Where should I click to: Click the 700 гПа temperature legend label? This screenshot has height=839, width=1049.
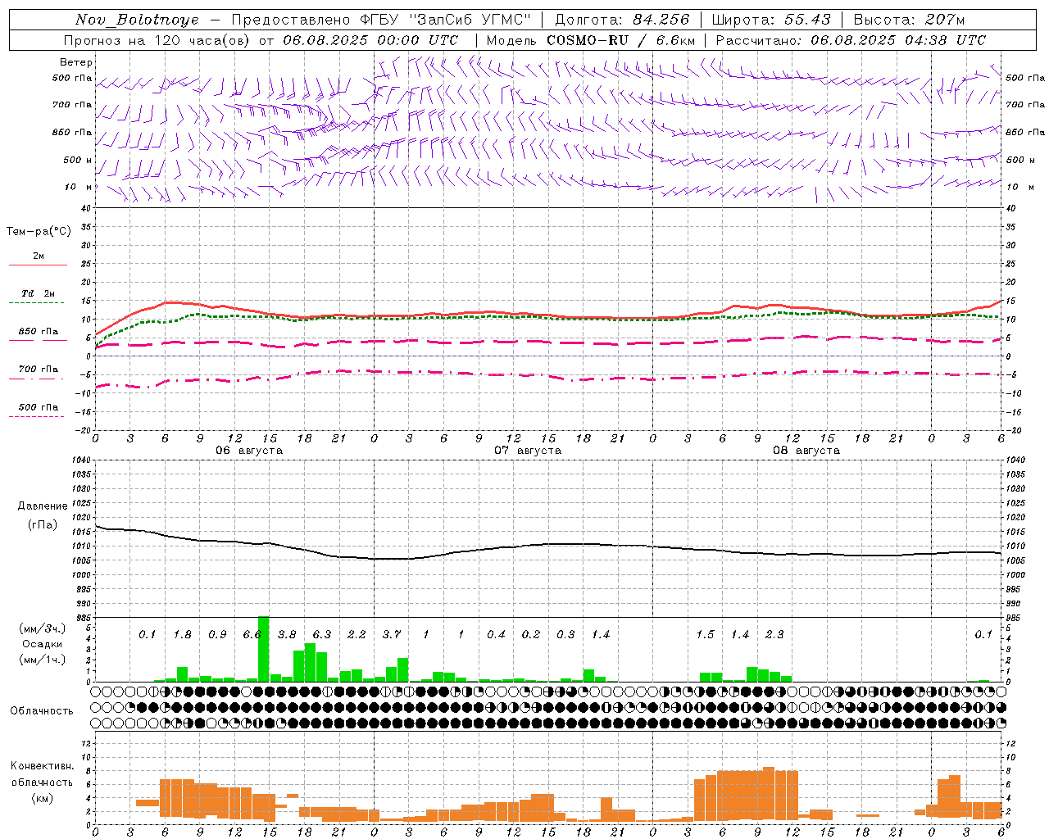coord(39,370)
